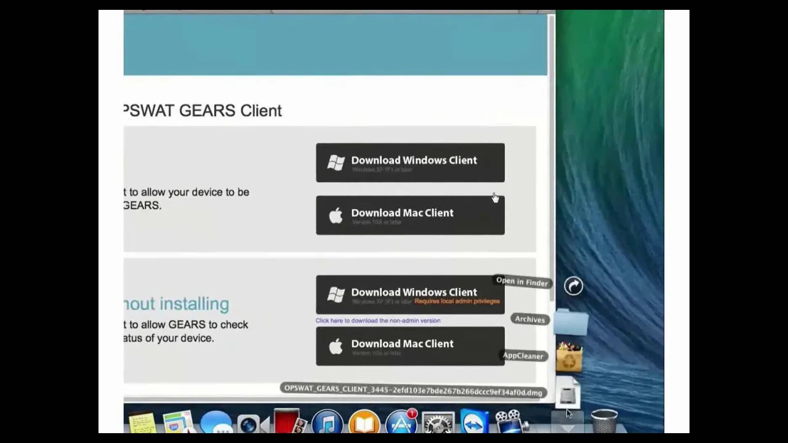Download Windows Client in the upper install panel
Viewport: 788px width, 443px height.
click(x=410, y=162)
